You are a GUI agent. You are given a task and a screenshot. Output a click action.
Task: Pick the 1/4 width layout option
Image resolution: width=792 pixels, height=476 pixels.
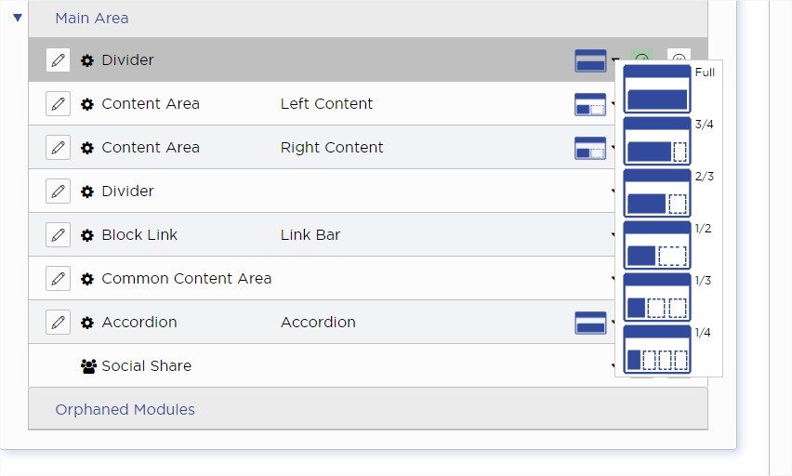pyautogui.click(x=656, y=350)
